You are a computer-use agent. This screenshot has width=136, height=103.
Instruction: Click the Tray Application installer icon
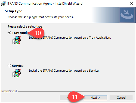[x=17, y=40]
